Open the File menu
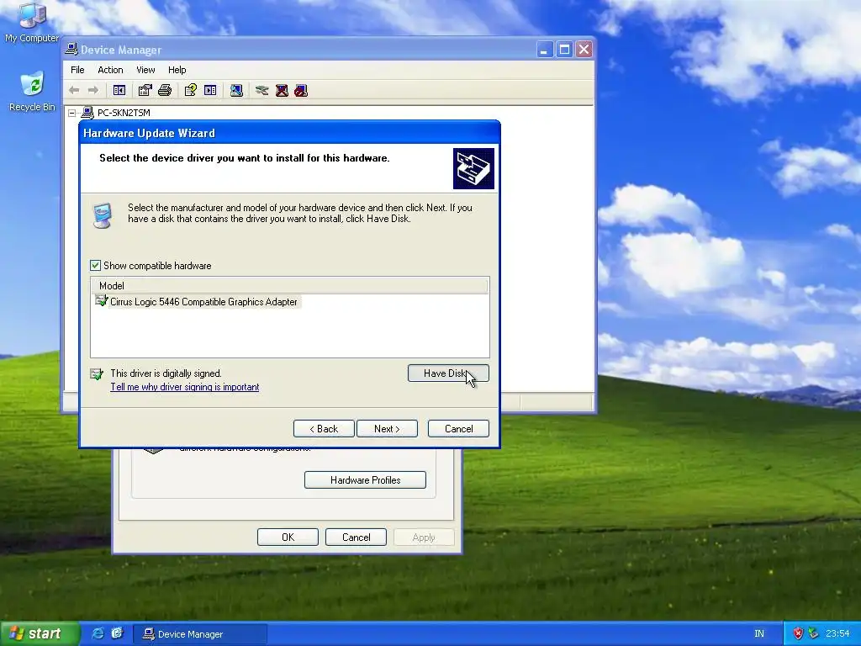Image resolution: width=861 pixels, height=646 pixels. (77, 70)
